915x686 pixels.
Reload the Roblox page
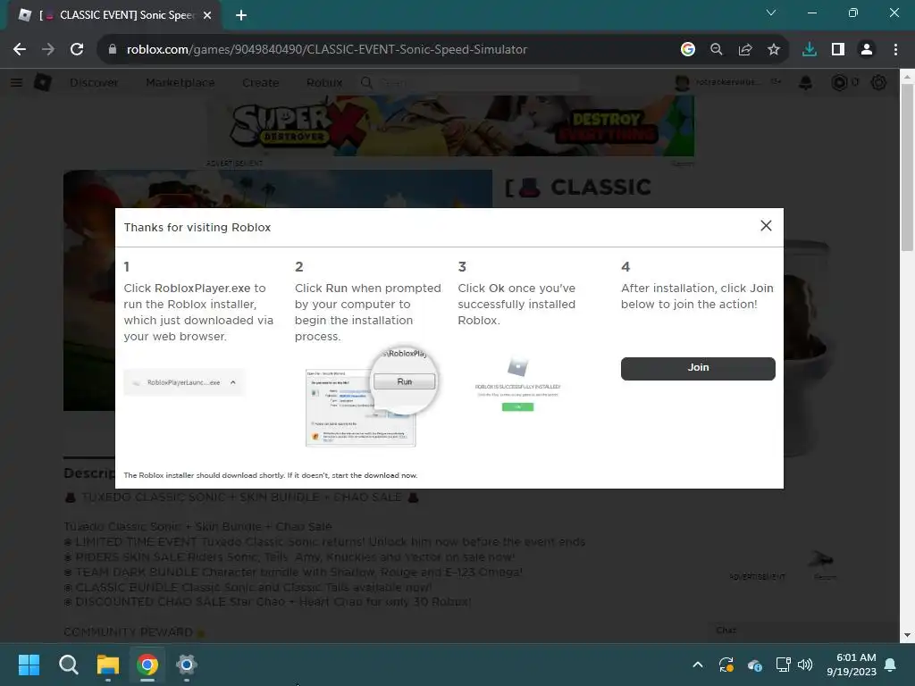pyautogui.click(x=77, y=49)
